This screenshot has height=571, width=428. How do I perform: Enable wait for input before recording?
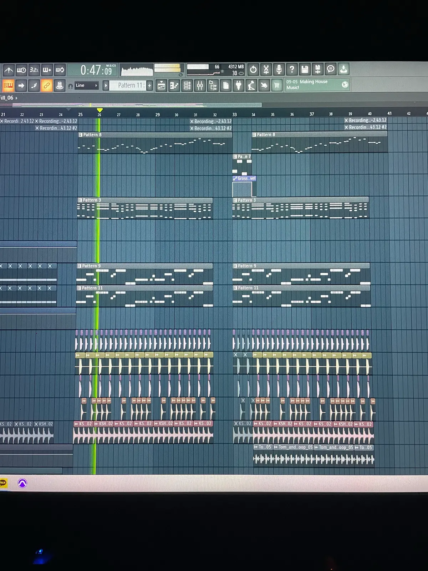point(21,70)
